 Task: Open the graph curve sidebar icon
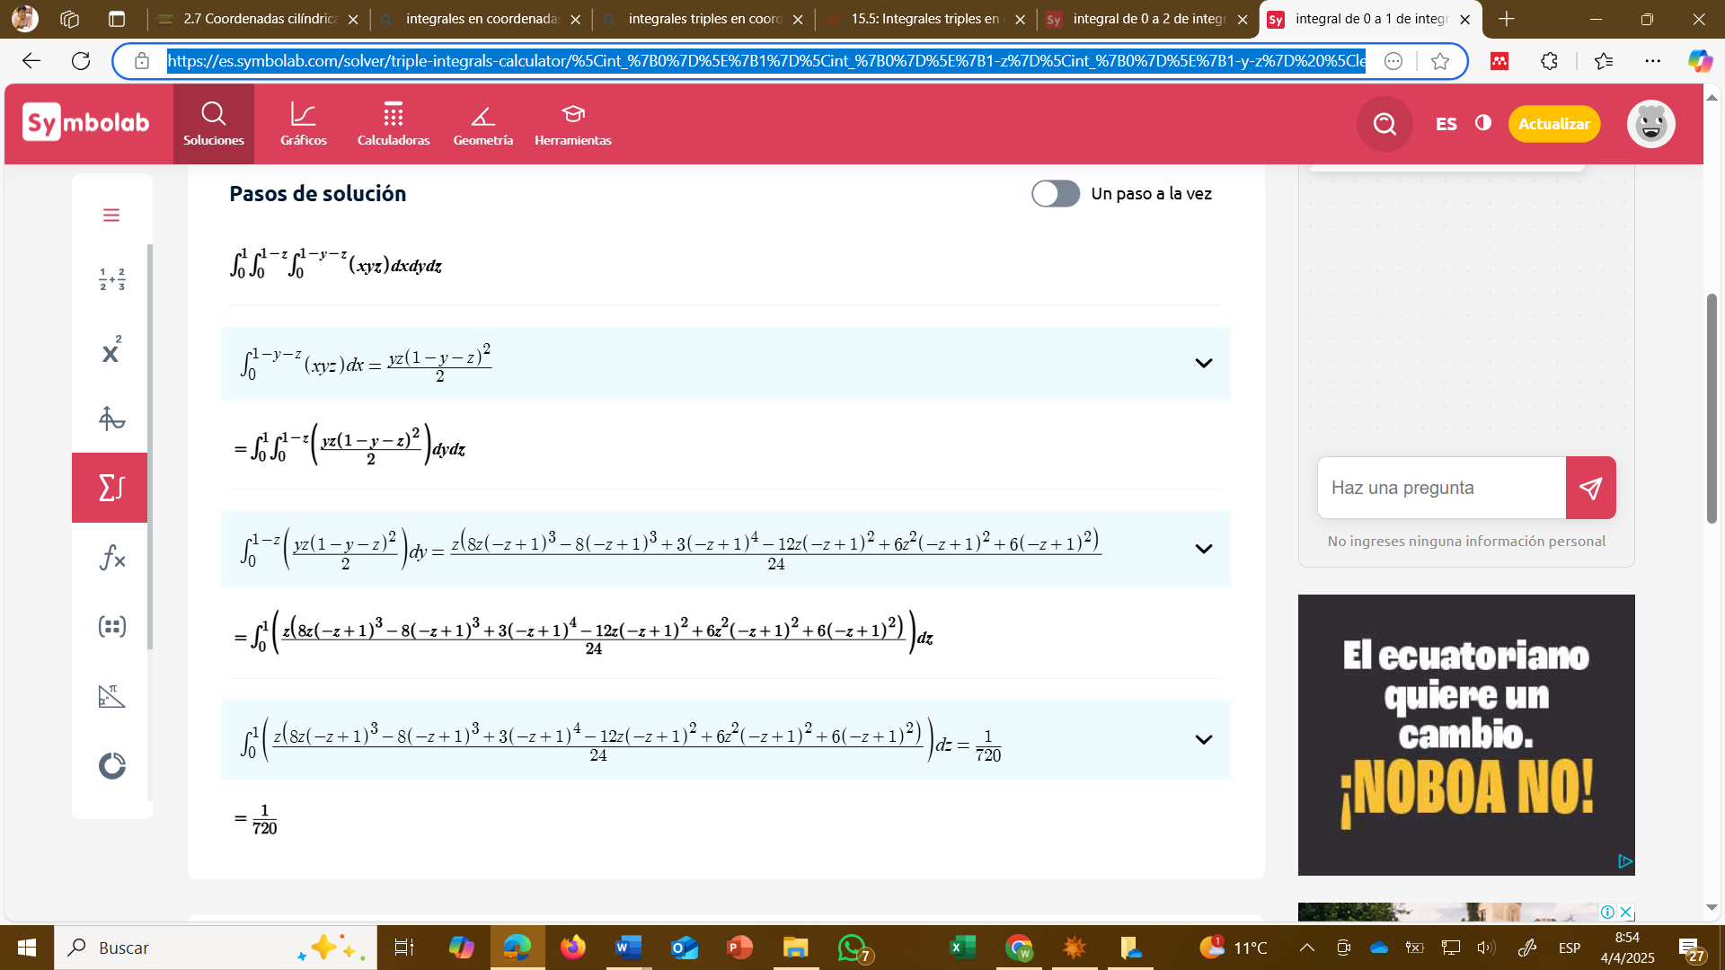tap(111, 419)
